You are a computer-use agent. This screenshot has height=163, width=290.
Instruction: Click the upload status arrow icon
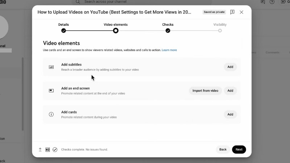click(x=40, y=150)
